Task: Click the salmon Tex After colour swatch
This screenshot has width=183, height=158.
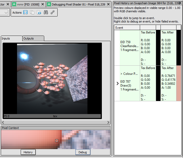Action: (179, 83)
